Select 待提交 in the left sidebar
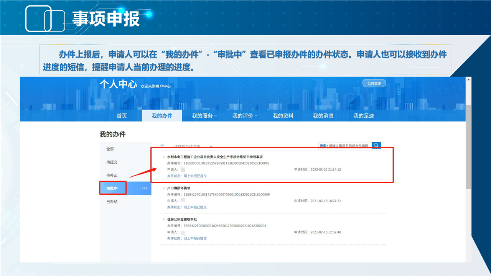Viewport: 491px width, 276px height. click(x=112, y=162)
